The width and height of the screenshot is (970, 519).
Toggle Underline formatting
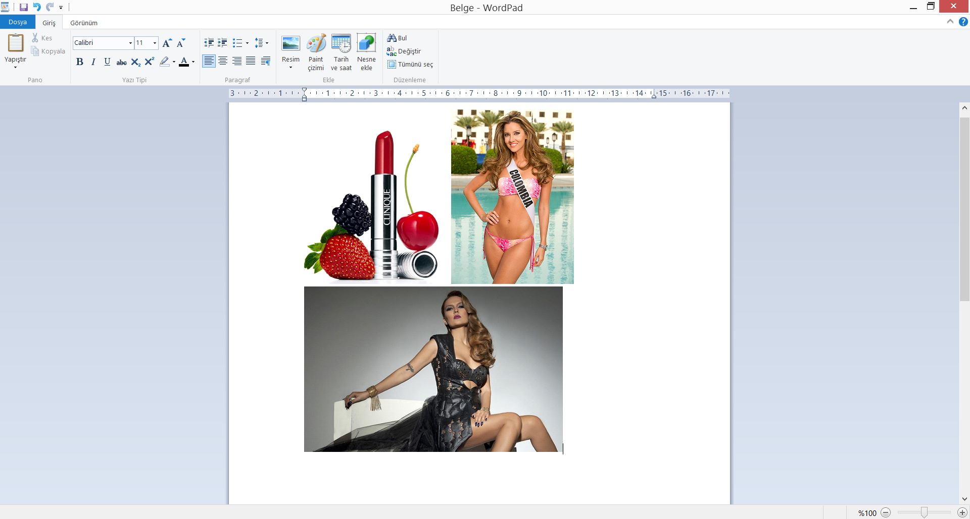[x=107, y=62]
